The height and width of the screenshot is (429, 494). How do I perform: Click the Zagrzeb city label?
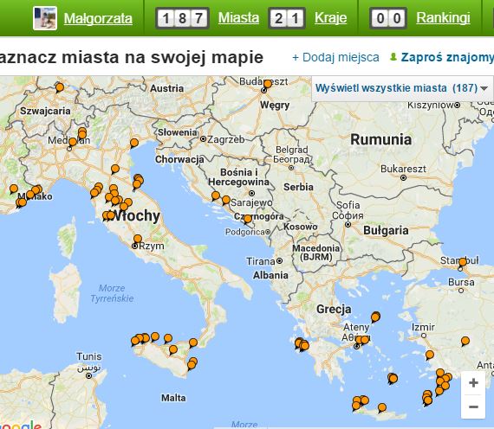(x=225, y=139)
